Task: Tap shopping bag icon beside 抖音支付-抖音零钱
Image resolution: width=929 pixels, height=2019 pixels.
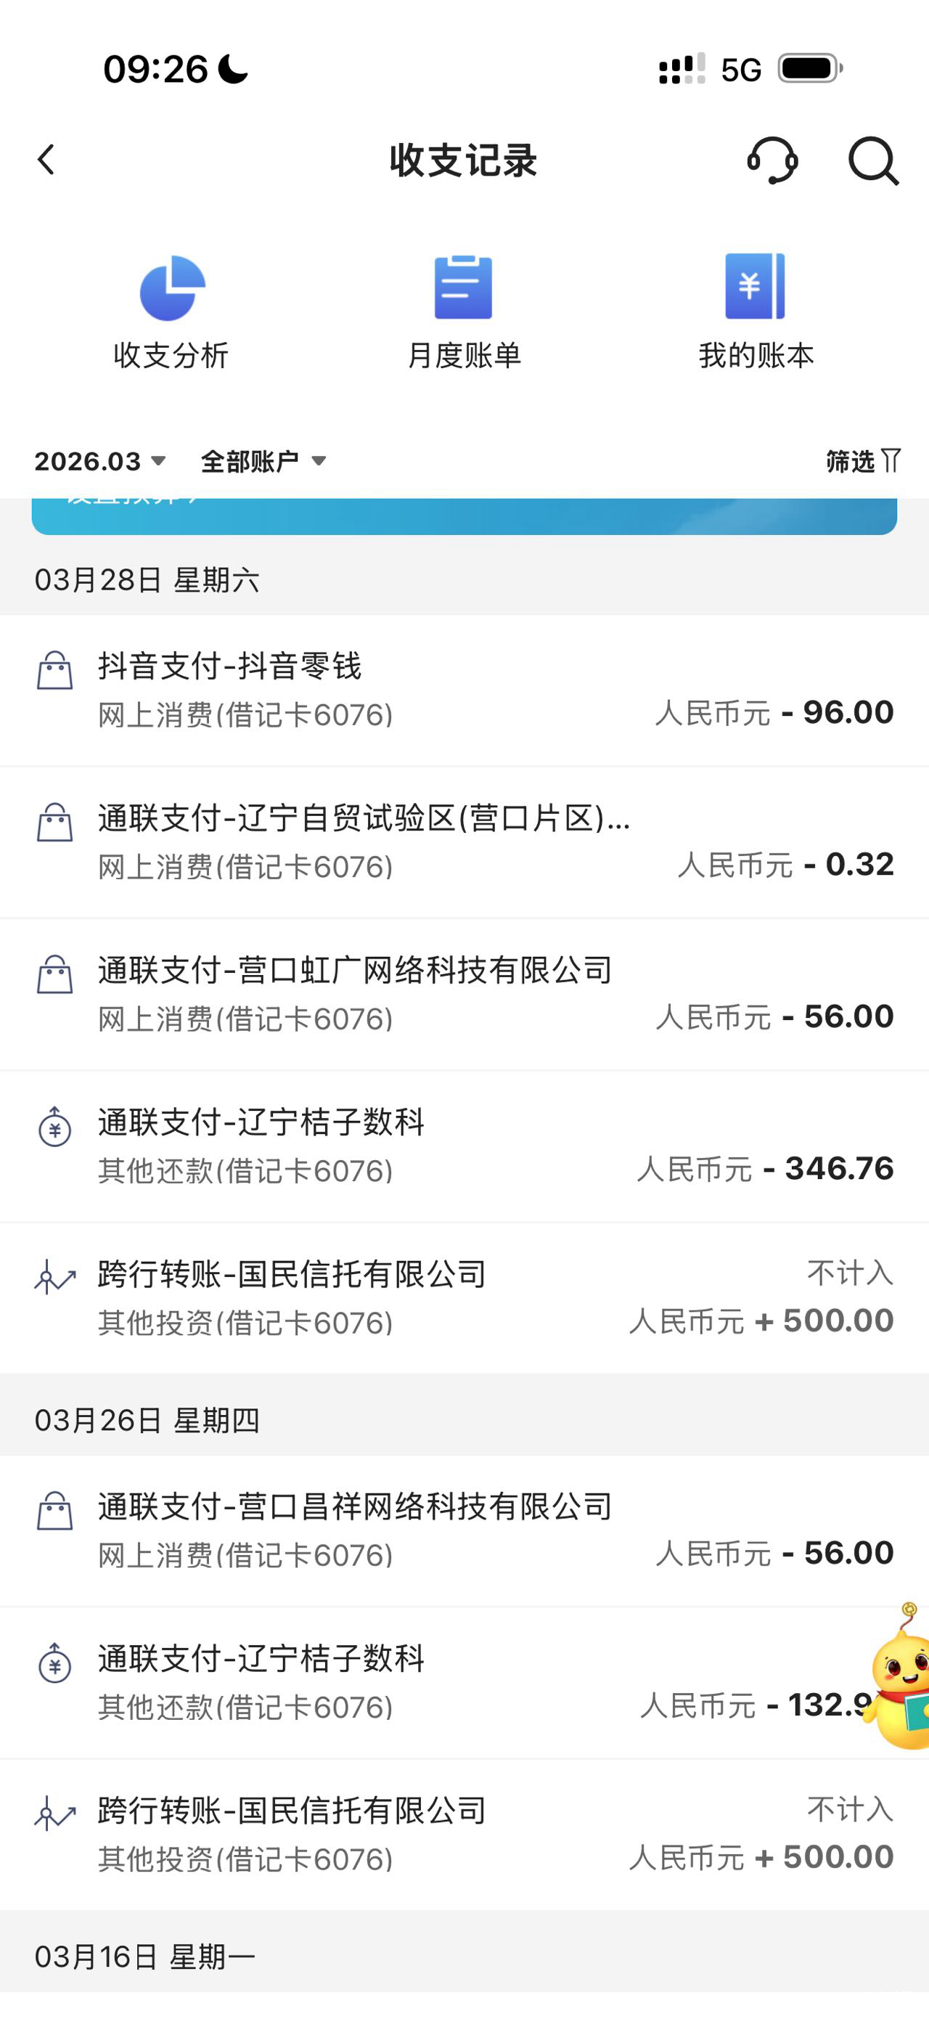Action: point(55,671)
